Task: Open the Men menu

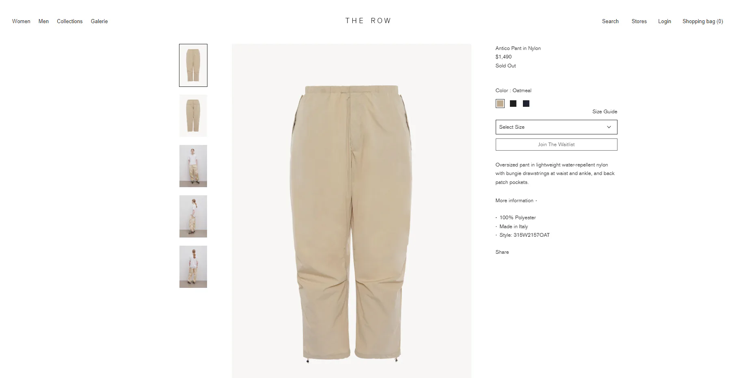Action: (x=43, y=21)
